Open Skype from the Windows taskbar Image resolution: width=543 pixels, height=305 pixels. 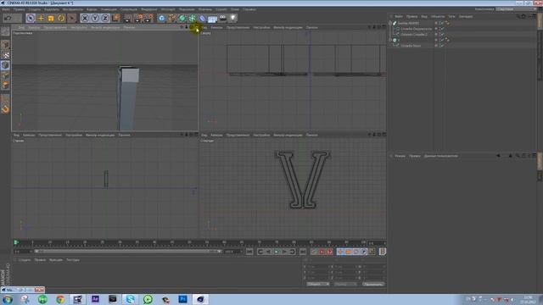(130, 299)
